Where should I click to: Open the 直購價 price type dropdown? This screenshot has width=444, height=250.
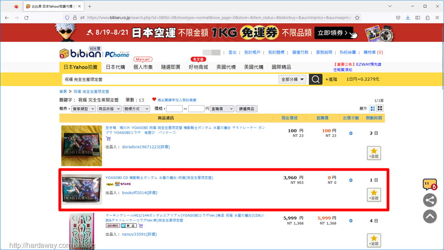(x=222, y=109)
